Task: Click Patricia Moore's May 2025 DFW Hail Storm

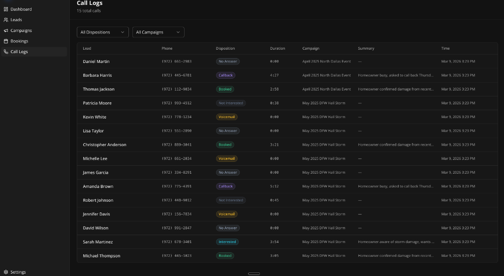Action: coord(324,103)
